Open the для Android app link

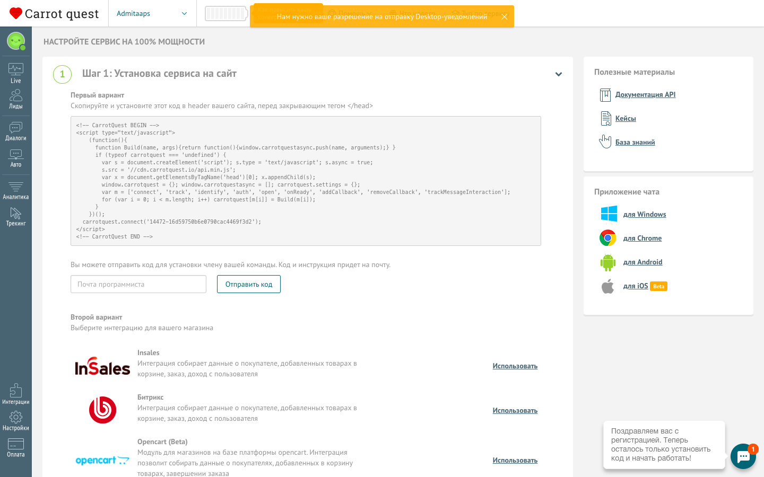coord(643,262)
